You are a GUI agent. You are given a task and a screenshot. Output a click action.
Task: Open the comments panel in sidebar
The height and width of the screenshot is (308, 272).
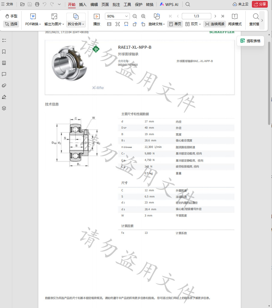(4, 74)
